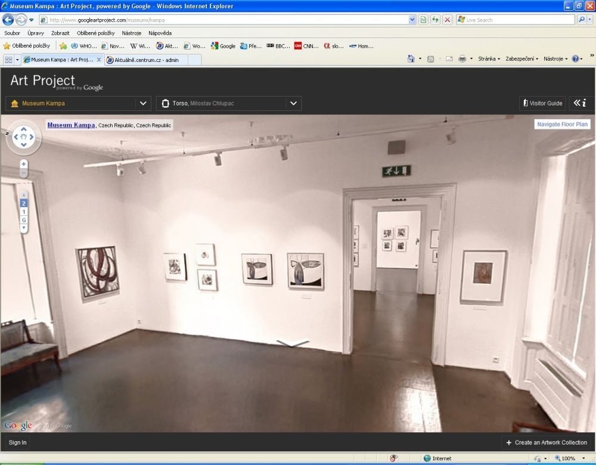Viewport: 596px width, 465px height.
Task: Open the recent pages dropdown arrow
Action: (x=32, y=20)
